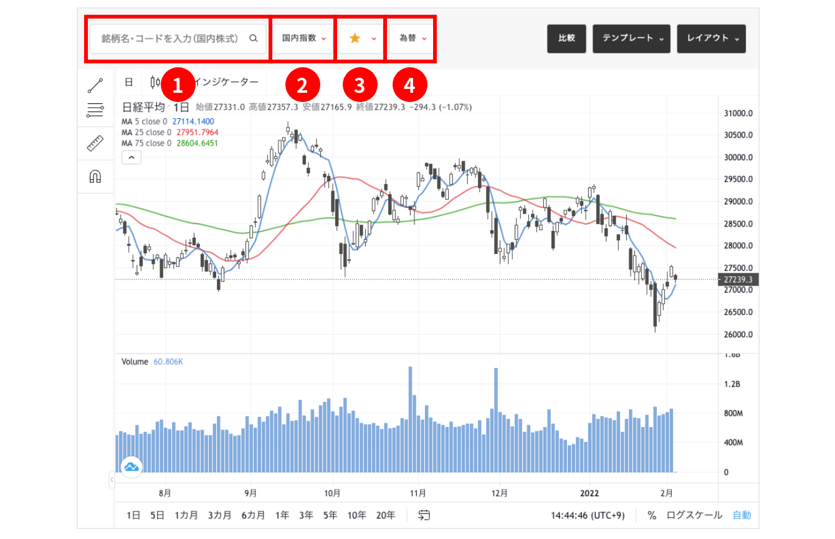Image resolution: width=835 pixels, height=539 pixels.
Task: Toggle the ログスケール option
Action: pyautogui.click(x=694, y=515)
